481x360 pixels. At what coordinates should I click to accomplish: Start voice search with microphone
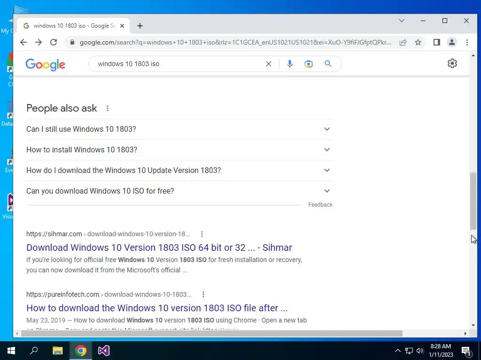tap(289, 64)
